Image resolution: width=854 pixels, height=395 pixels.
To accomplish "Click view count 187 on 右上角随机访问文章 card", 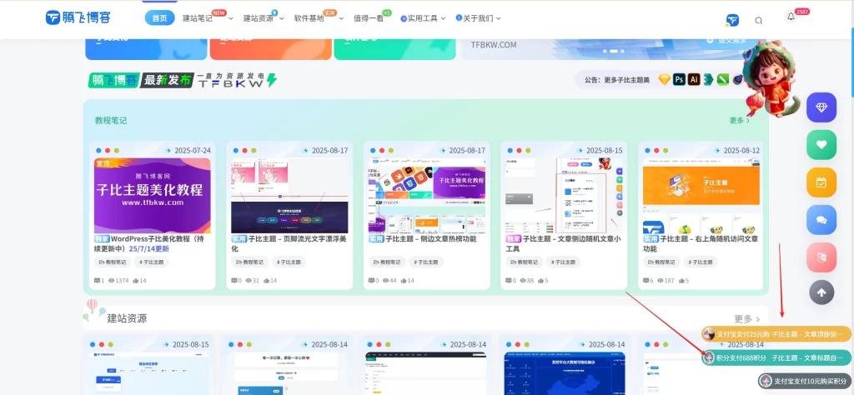I will pyautogui.click(x=666, y=281).
